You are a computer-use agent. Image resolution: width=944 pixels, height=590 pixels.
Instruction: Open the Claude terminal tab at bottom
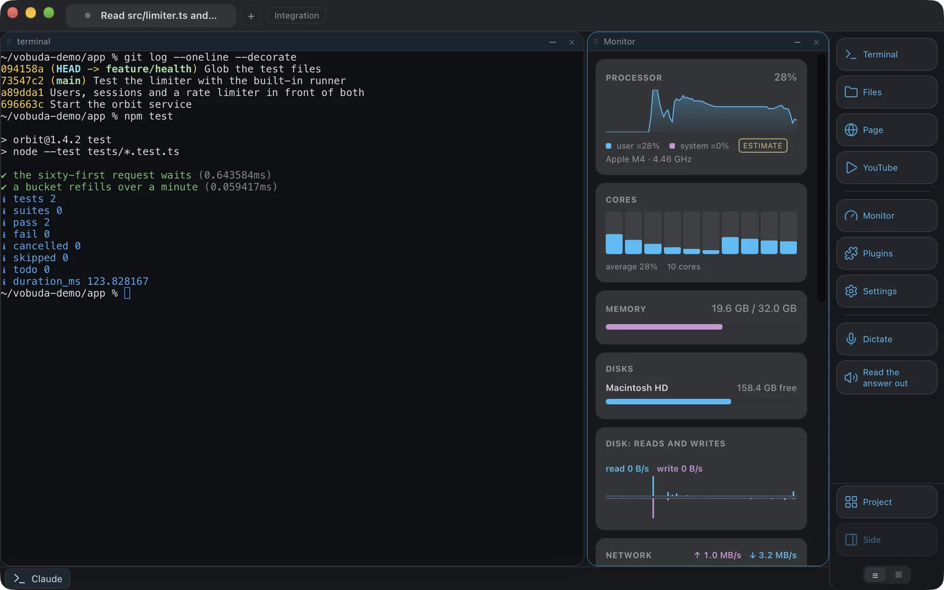click(x=38, y=579)
